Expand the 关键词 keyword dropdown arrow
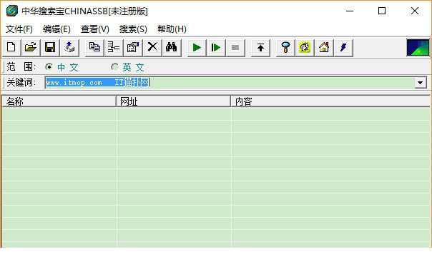Screen dimensions: 432x257 [421, 83]
